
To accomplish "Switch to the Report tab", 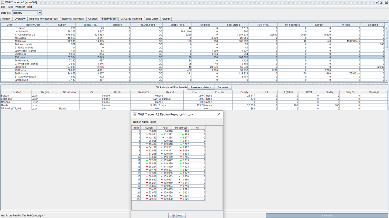I will point(6,19).
